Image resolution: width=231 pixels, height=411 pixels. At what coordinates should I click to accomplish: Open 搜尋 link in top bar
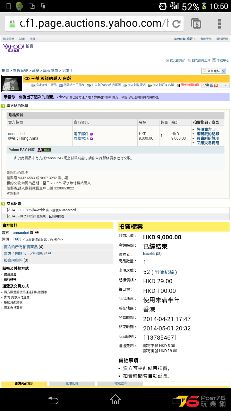tap(32, 39)
